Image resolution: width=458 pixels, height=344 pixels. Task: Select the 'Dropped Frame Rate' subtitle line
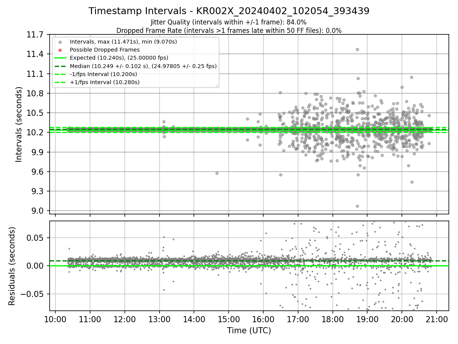[229, 31]
